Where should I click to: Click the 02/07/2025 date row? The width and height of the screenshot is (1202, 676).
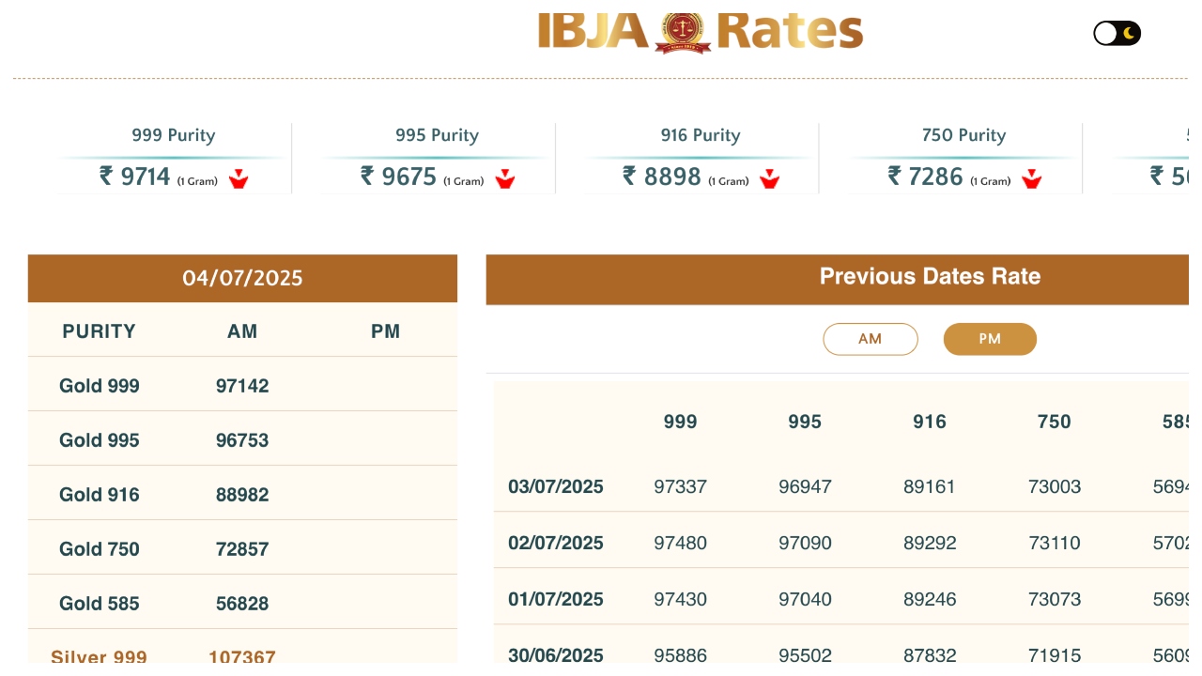[556, 543]
